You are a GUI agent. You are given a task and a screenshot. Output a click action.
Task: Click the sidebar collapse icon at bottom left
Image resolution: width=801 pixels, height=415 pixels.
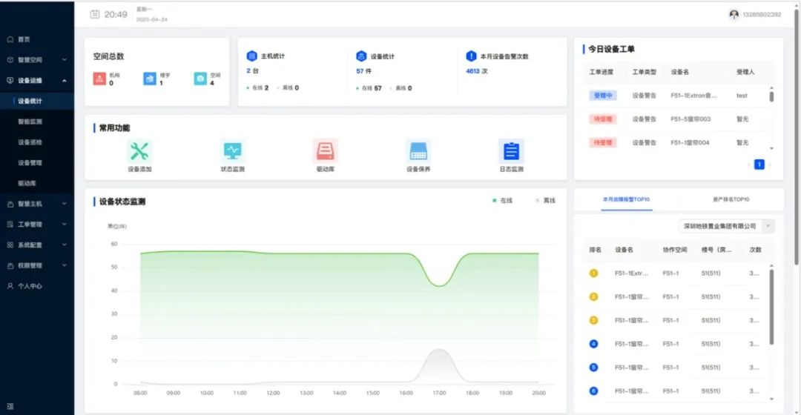pos(10,406)
